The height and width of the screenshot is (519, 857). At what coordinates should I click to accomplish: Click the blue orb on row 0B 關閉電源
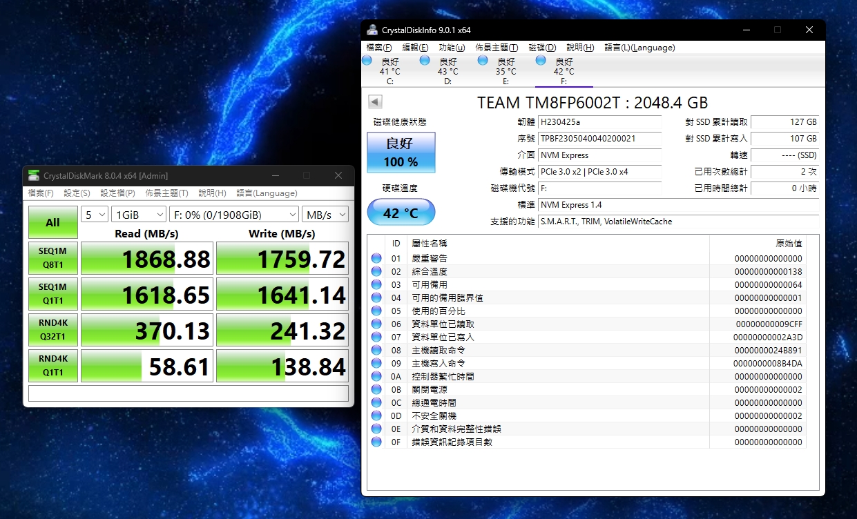[376, 389]
